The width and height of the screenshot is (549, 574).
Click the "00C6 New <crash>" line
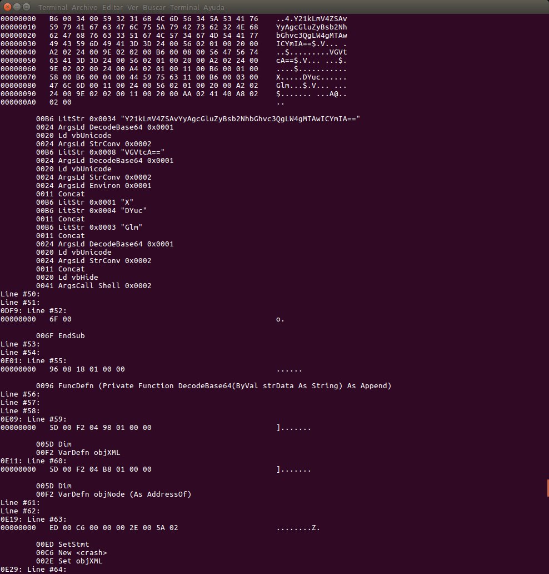71,552
